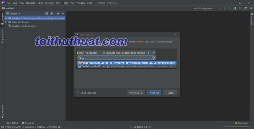Click the indexing progress bar in status bar
Image resolution: width=254 pixels, height=129 pixels.
click(x=237, y=127)
